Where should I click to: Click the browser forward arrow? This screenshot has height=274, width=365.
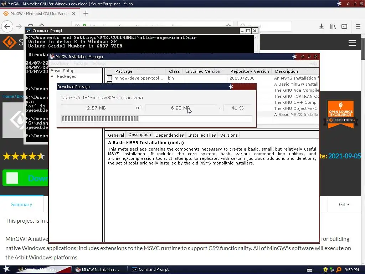[19, 26]
